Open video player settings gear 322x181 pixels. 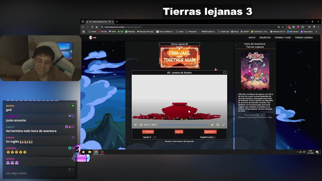coord(212,125)
